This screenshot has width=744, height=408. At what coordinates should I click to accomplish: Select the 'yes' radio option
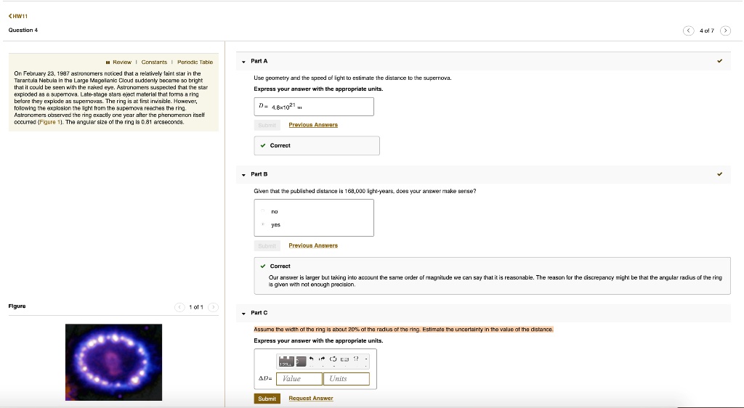[x=263, y=224]
